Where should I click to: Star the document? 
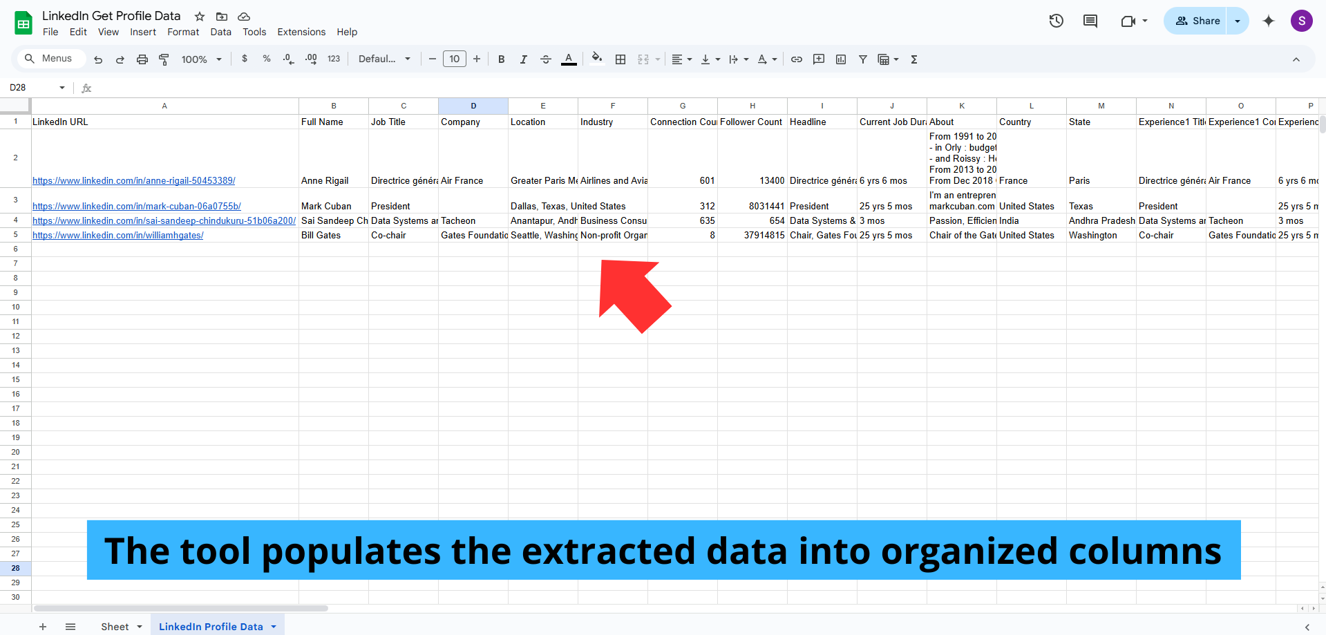pos(200,17)
